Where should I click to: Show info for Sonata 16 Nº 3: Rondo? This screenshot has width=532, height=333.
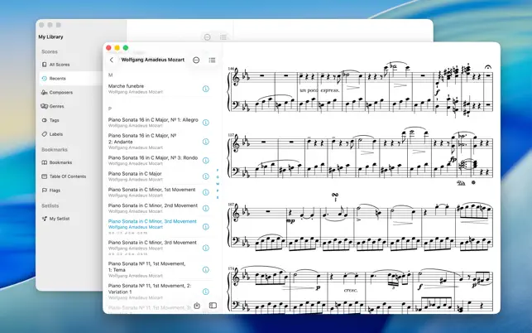pos(206,161)
